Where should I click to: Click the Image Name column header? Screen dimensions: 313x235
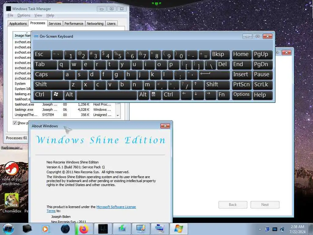[22, 35]
